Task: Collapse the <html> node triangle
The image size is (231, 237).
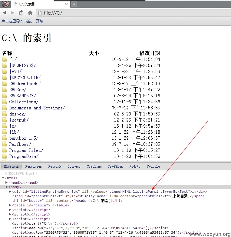Action: point(3,178)
